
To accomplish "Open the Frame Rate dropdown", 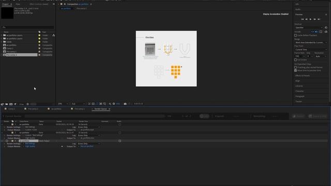I will pos(300,56).
